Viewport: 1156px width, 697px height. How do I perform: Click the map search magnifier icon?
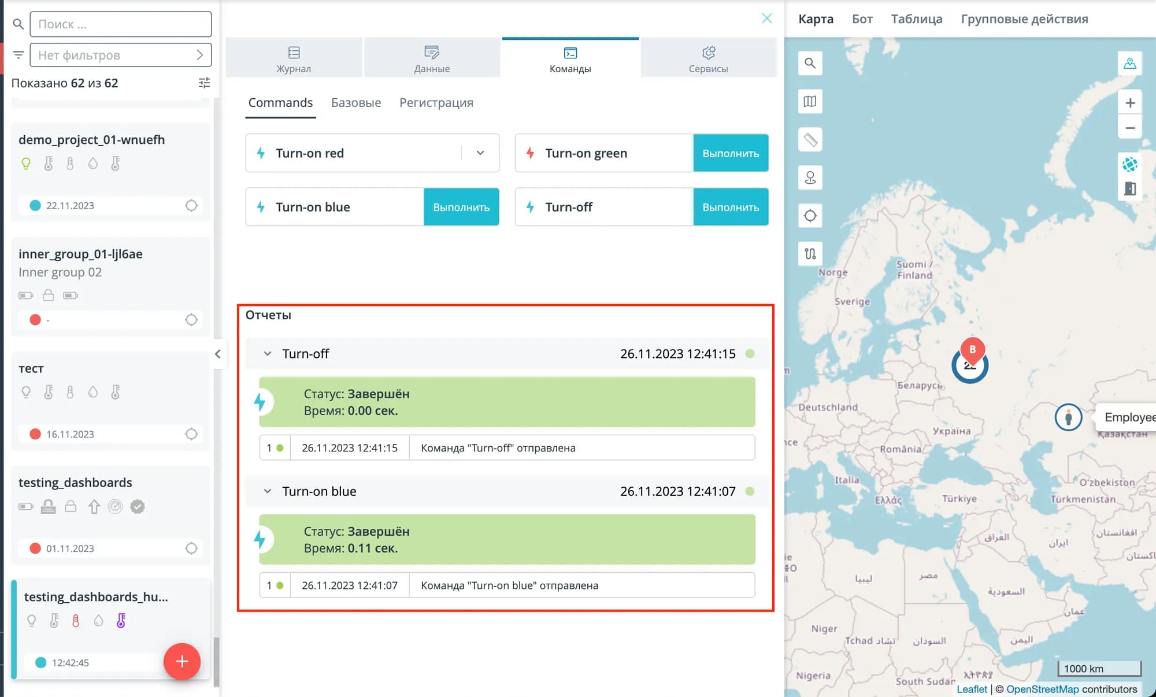point(810,63)
